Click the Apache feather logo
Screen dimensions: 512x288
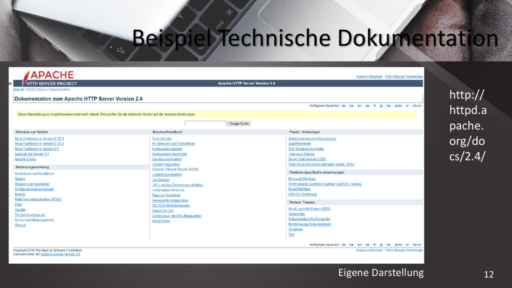[x=25, y=78]
